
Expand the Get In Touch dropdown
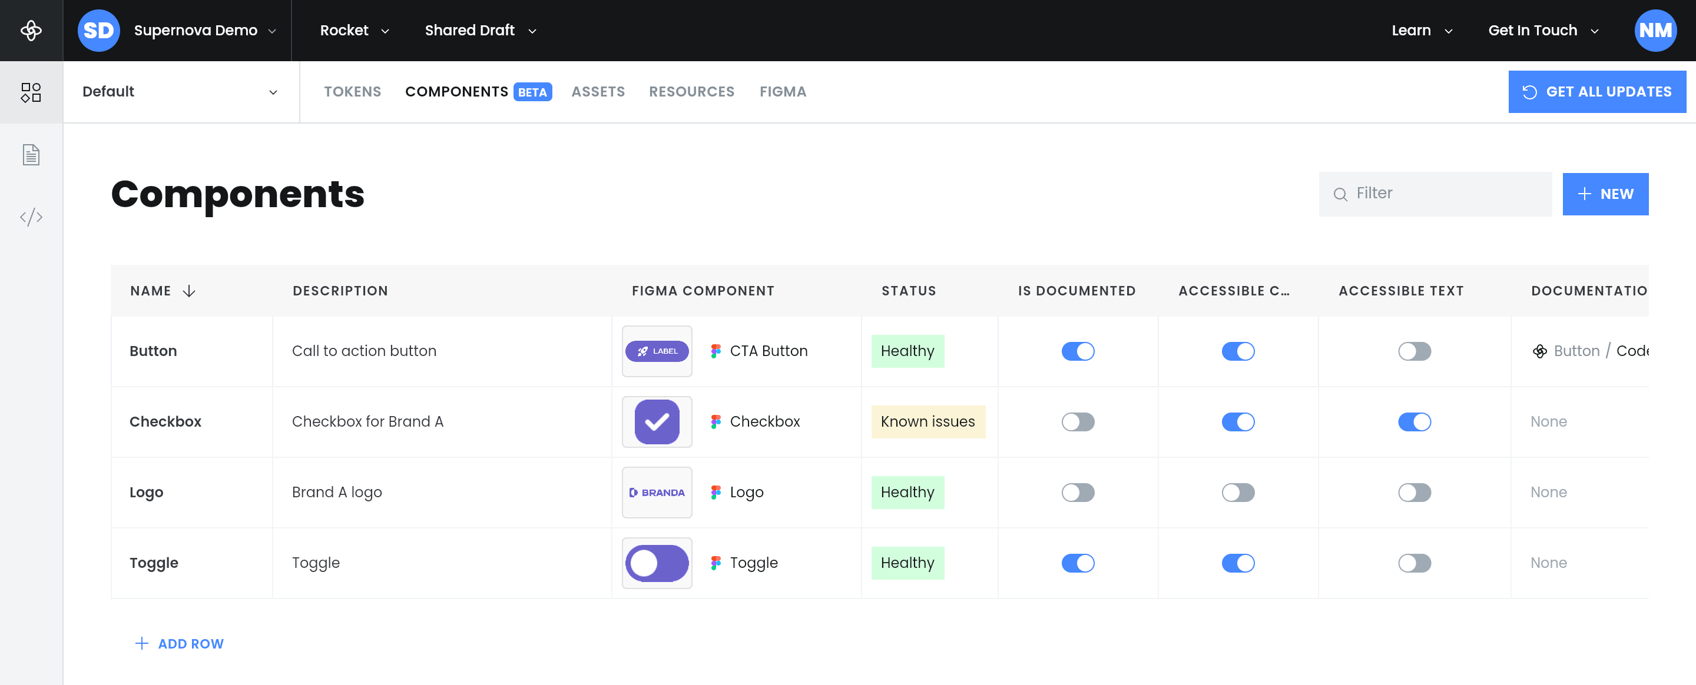(1543, 30)
